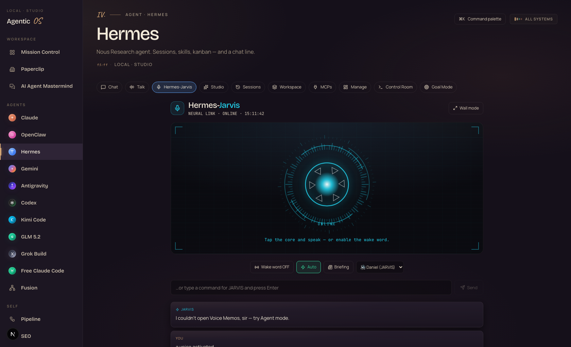Click the Pipeline icon in sidebar

tap(12, 319)
